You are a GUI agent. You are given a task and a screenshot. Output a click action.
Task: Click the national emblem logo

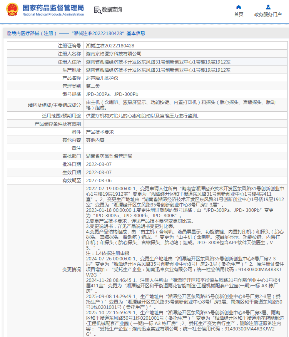(x=12, y=9)
